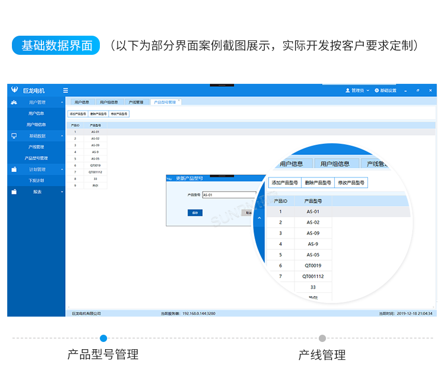The width and height of the screenshot is (445, 388).
Task: Click the 巨龙电机 logo icon
Action: [14, 89]
